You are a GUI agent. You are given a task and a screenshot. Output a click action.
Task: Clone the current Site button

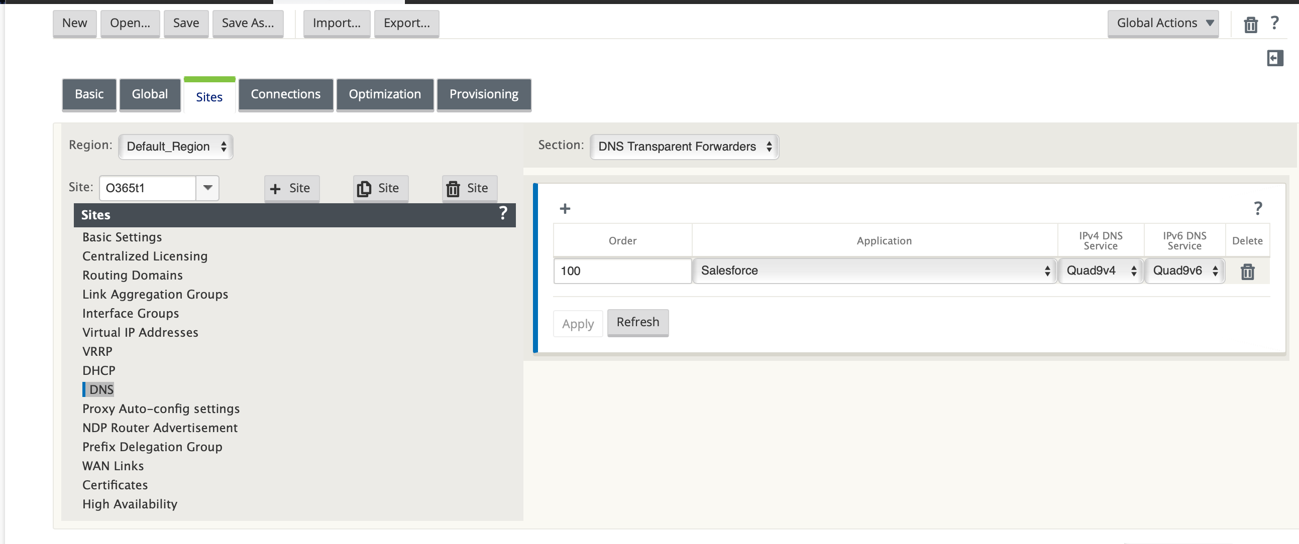click(x=380, y=188)
